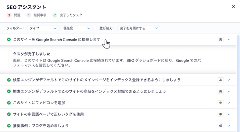This screenshot has height=132, width=240.
Task: Open task 検索エンジンがデフォルトでこのサイトの商品をインデックス登録
Action: click(89, 91)
